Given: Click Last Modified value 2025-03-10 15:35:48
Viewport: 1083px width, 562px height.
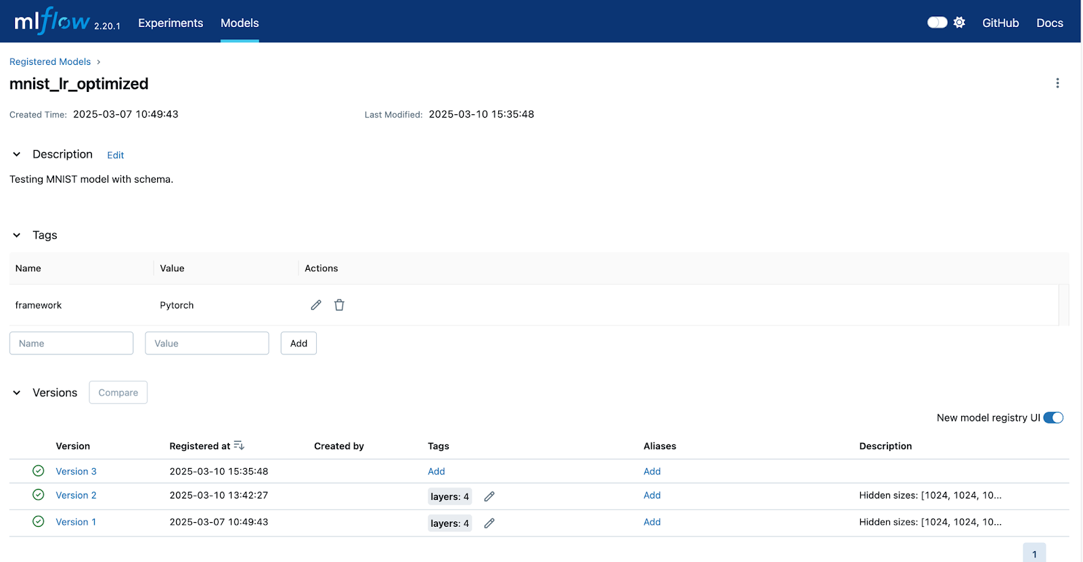Looking at the screenshot, I should (x=481, y=114).
